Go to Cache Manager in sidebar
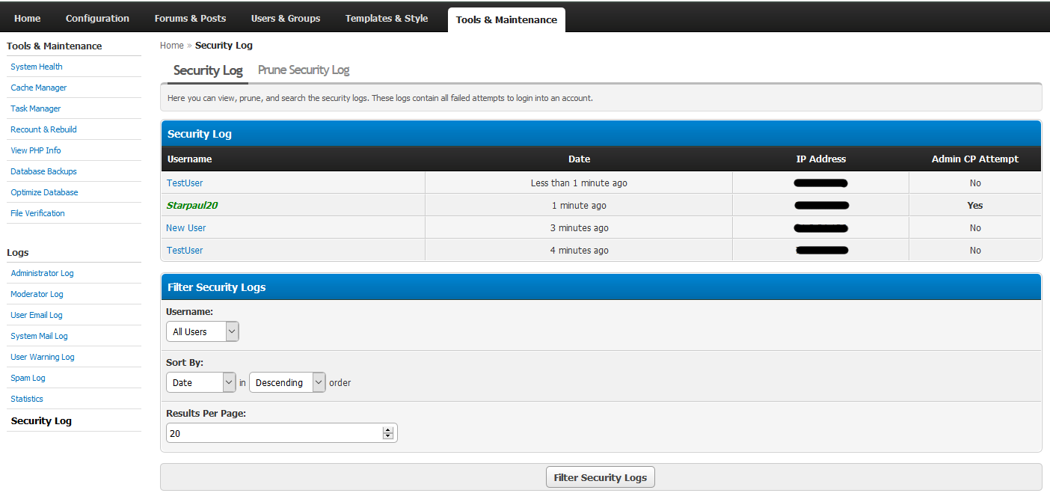 tap(39, 88)
